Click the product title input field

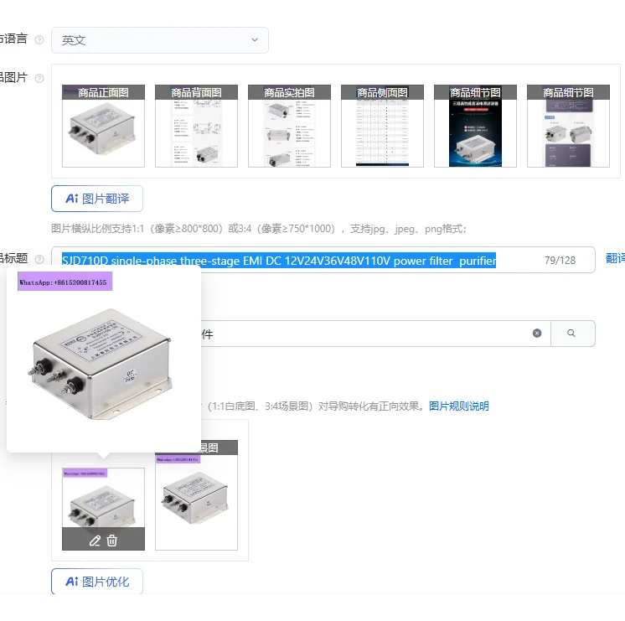coord(323,260)
